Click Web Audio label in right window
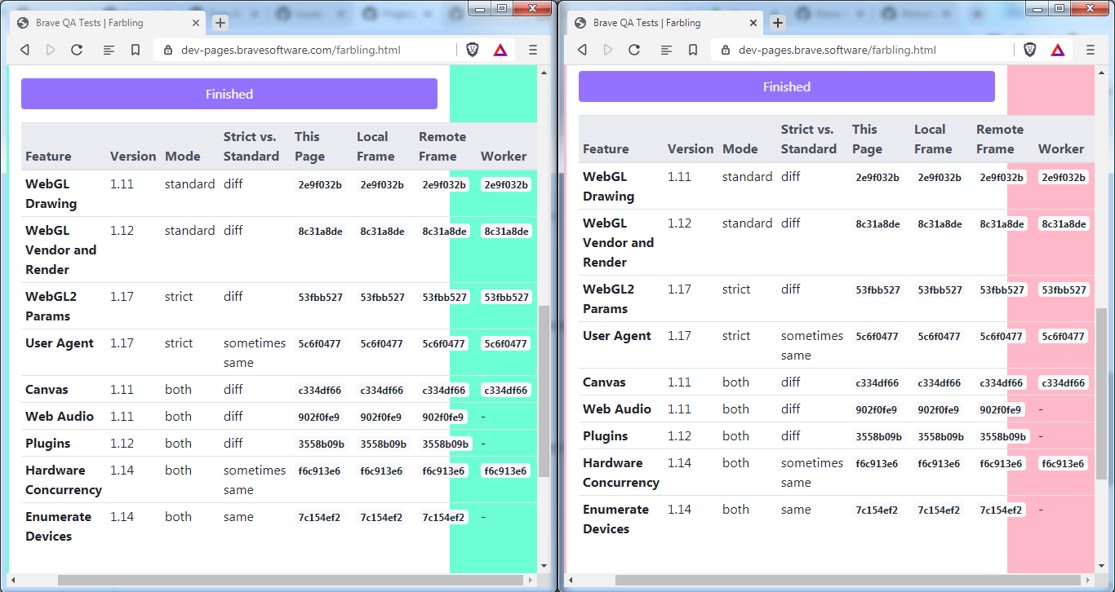The image size is (1115, 592). pos(617,409)
